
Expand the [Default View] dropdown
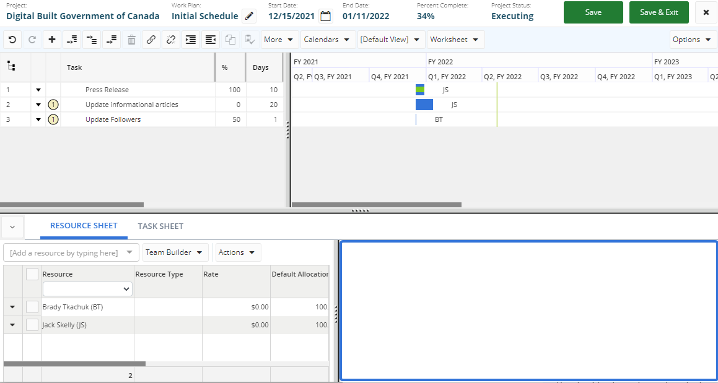390,40
